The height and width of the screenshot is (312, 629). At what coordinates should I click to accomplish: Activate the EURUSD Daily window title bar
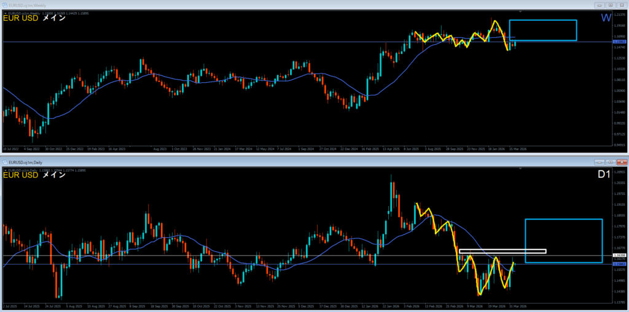246,162
